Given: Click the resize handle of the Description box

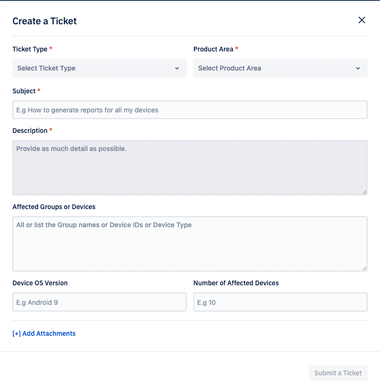Looking at the screenshot, I should click(x=365, y=193).
